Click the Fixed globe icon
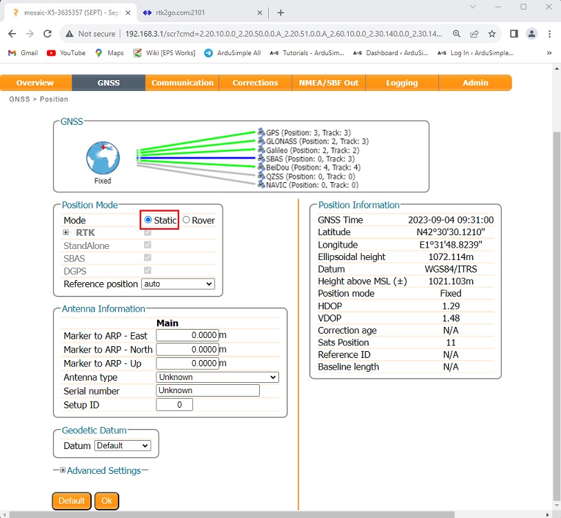This screenshot has width=561, height=518. (x=103, y=158)
